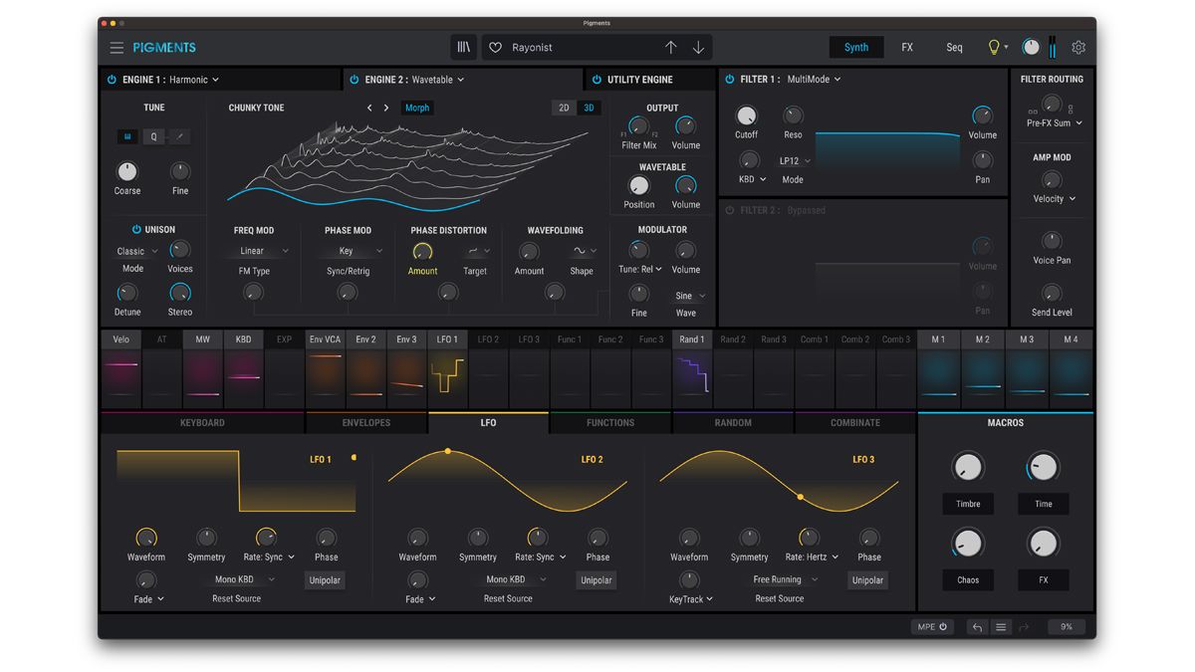Click the lightbulb sound design tips icon

click(x=993, y=47)
